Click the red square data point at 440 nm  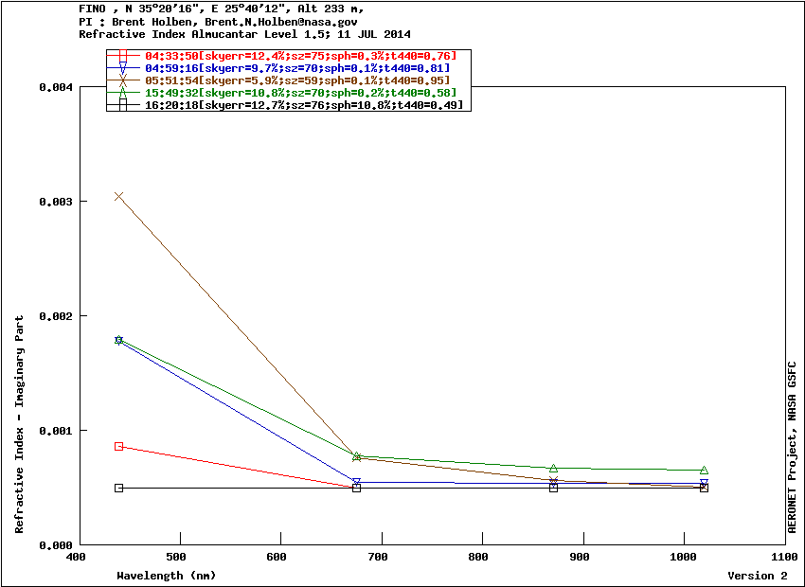[119, 446]
